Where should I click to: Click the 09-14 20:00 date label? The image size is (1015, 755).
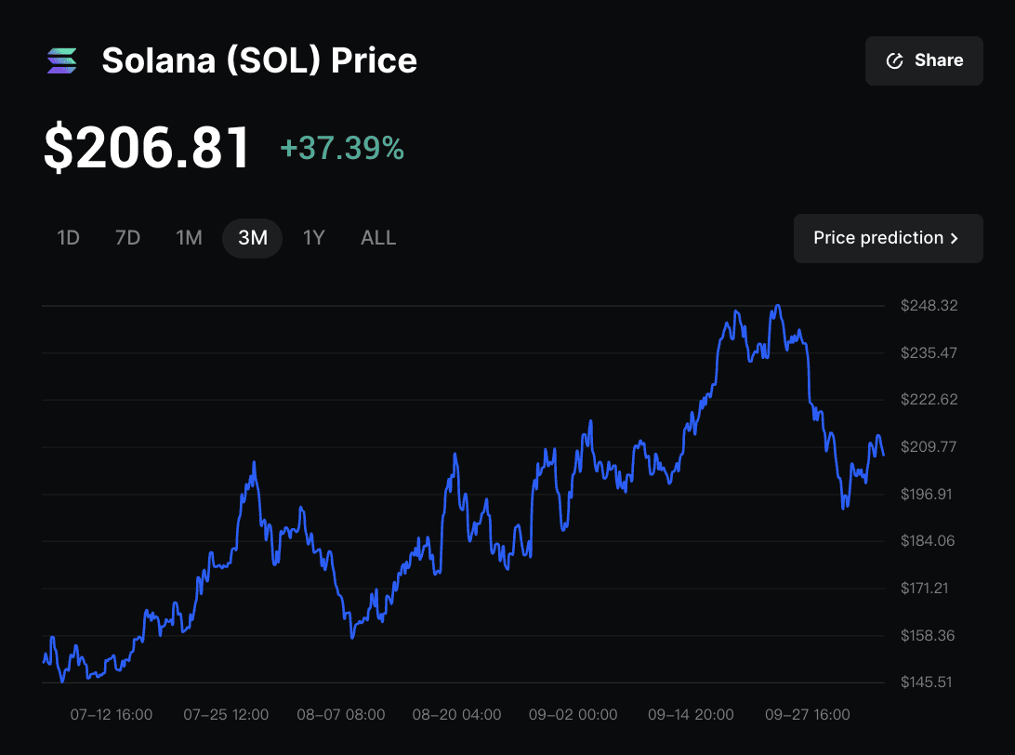pyautogui.click(x=691, y=715)
